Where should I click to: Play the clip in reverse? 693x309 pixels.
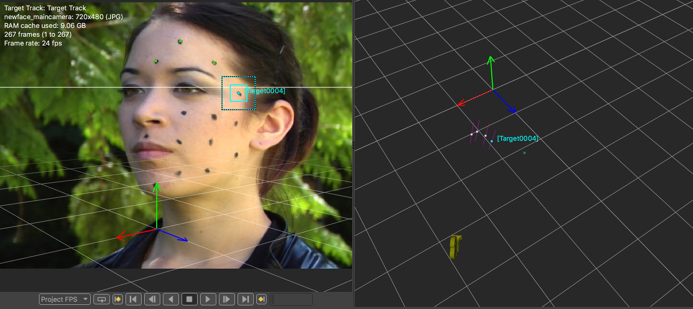tap(171, 299)
